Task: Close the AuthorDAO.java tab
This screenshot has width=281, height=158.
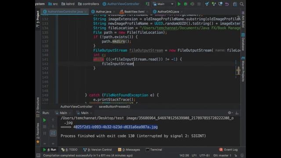Action: (x=181, y=12)
